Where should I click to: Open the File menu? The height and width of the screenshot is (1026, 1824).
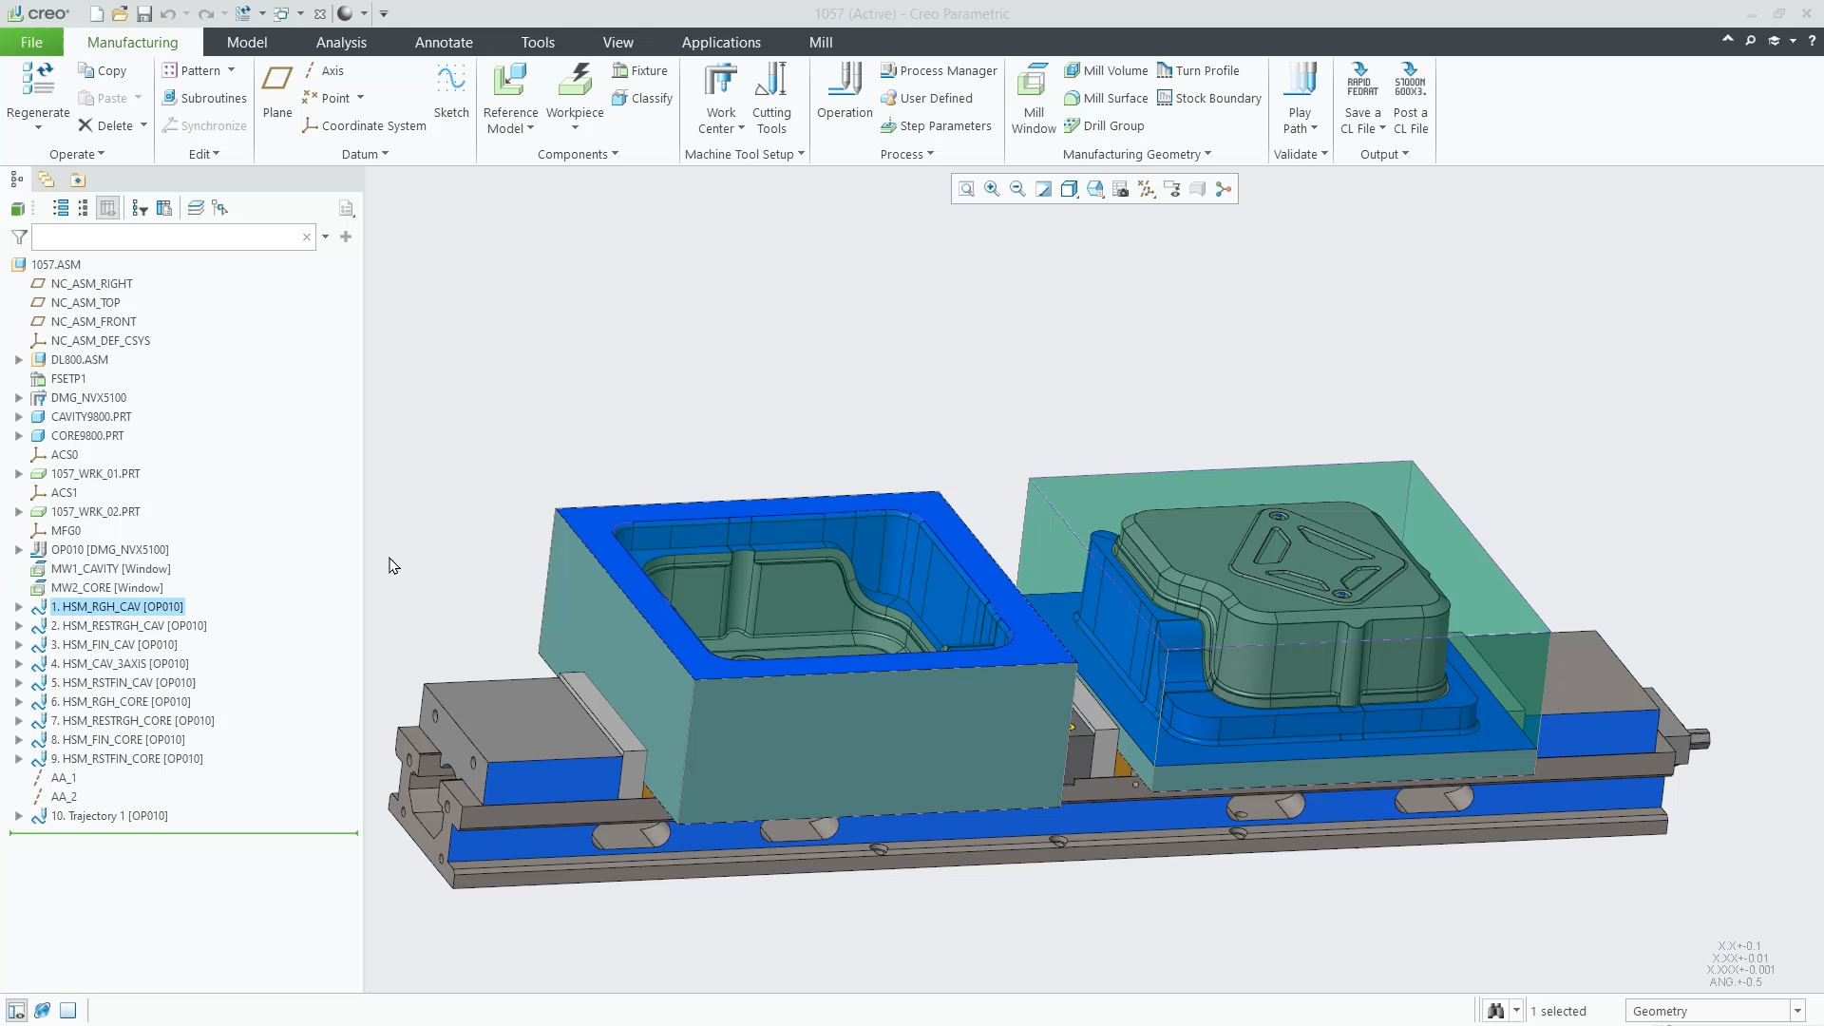coord(31,43)
